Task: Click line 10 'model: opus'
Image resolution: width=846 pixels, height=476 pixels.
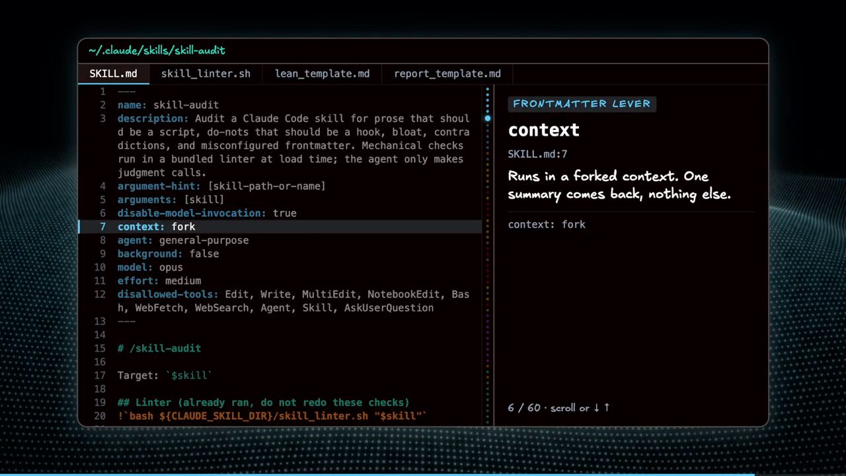Action: coord(150,267)
